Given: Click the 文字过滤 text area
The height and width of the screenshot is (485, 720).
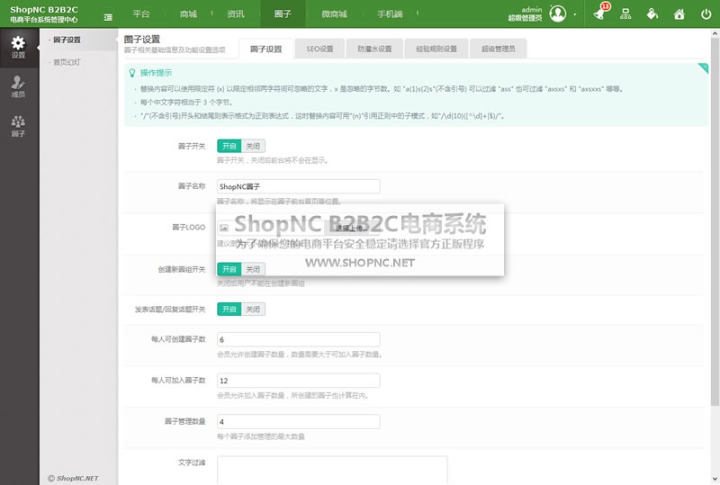Looking at the screenshot, I should (332, 470).
